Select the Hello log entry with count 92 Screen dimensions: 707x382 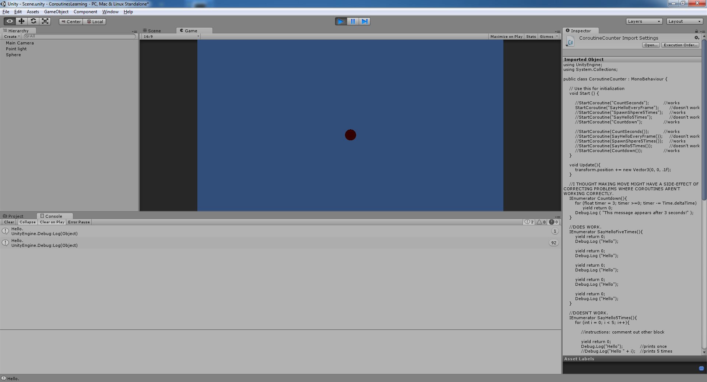click(x=281, y=243)
